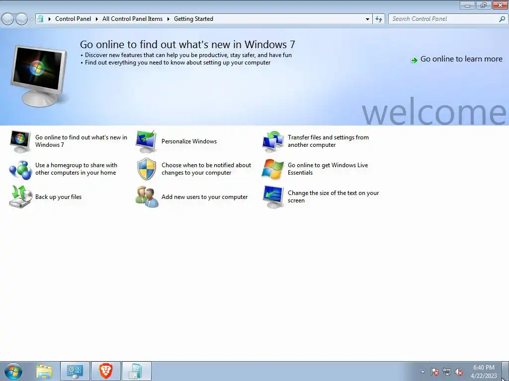Click Getting Started breadcrumb segment
This screenshot has height=381, width=509.
193,19
